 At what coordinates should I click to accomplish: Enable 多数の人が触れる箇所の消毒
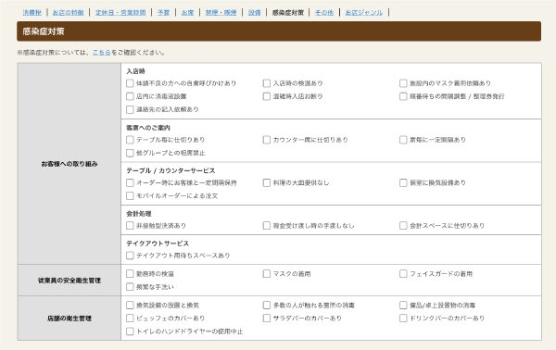[x=267, y=305]
